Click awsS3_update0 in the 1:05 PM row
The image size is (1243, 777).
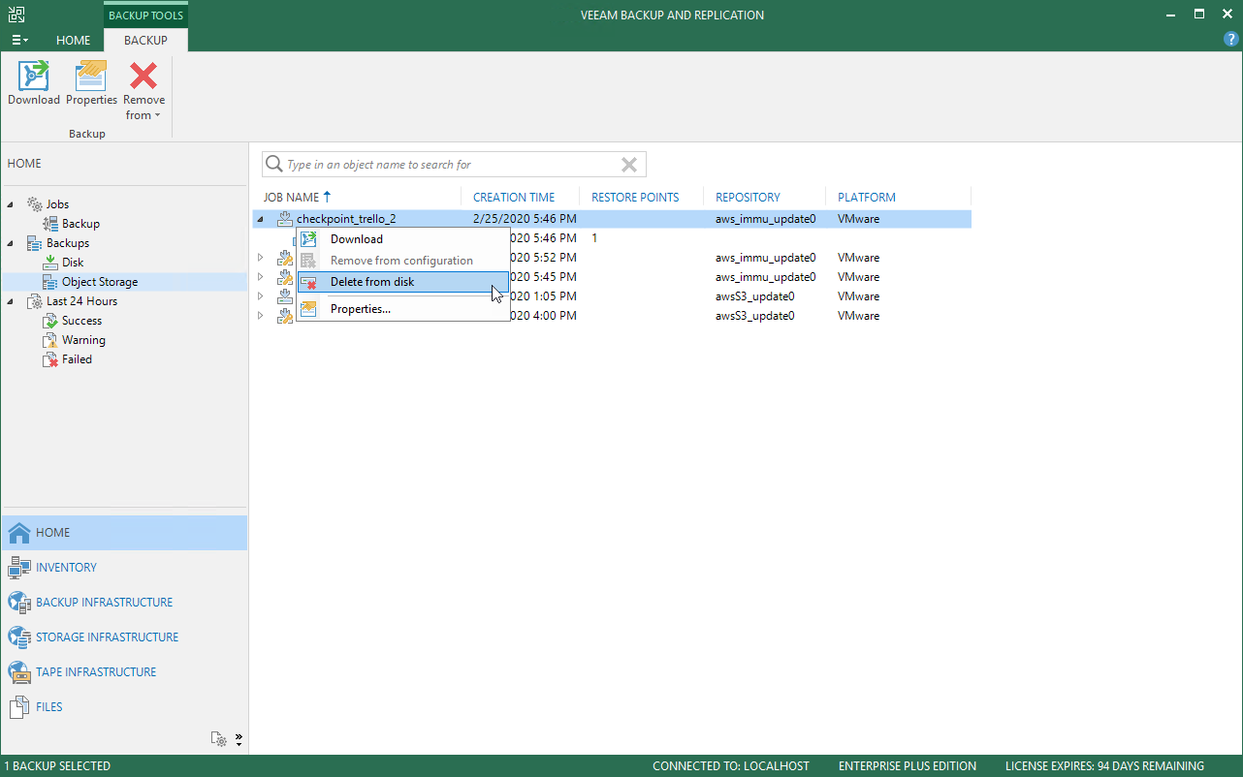pyautogui.click(x=754, y=296)
